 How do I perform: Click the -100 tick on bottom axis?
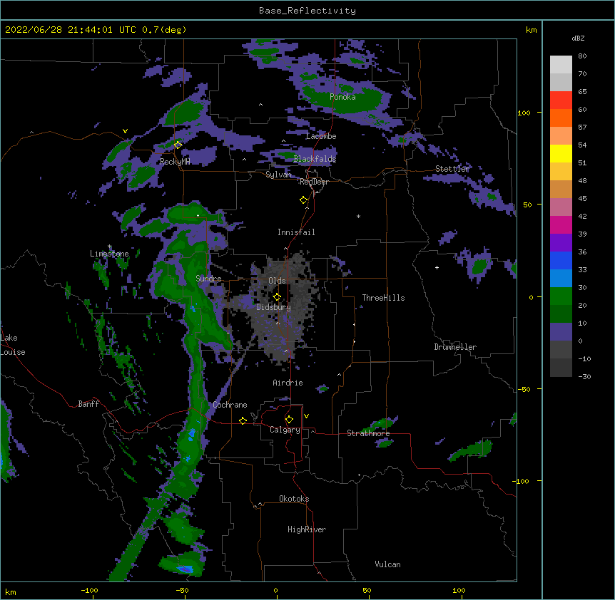point(89,590)
